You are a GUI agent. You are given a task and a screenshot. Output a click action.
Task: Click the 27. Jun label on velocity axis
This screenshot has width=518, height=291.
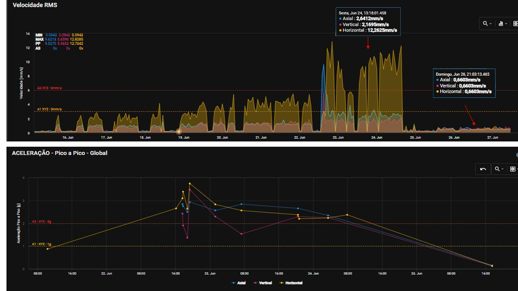click(492, 137)
